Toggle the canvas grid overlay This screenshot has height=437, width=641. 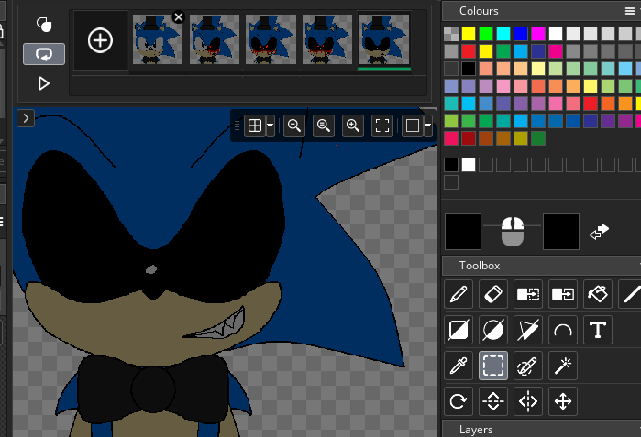coord(255,126)
